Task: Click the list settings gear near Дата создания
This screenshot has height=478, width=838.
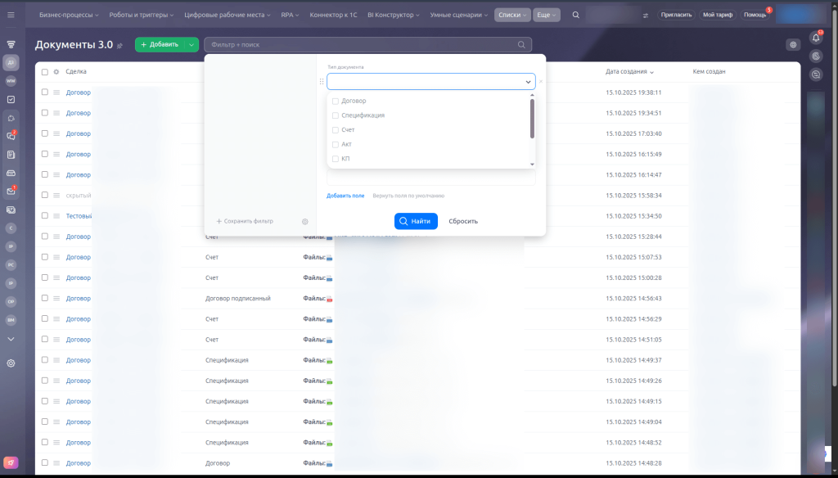Action: (792, 44)
